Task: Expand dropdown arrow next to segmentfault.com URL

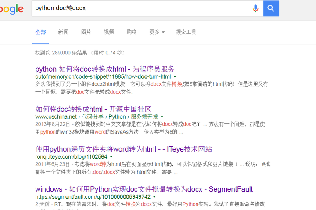Action: point(154,197)
